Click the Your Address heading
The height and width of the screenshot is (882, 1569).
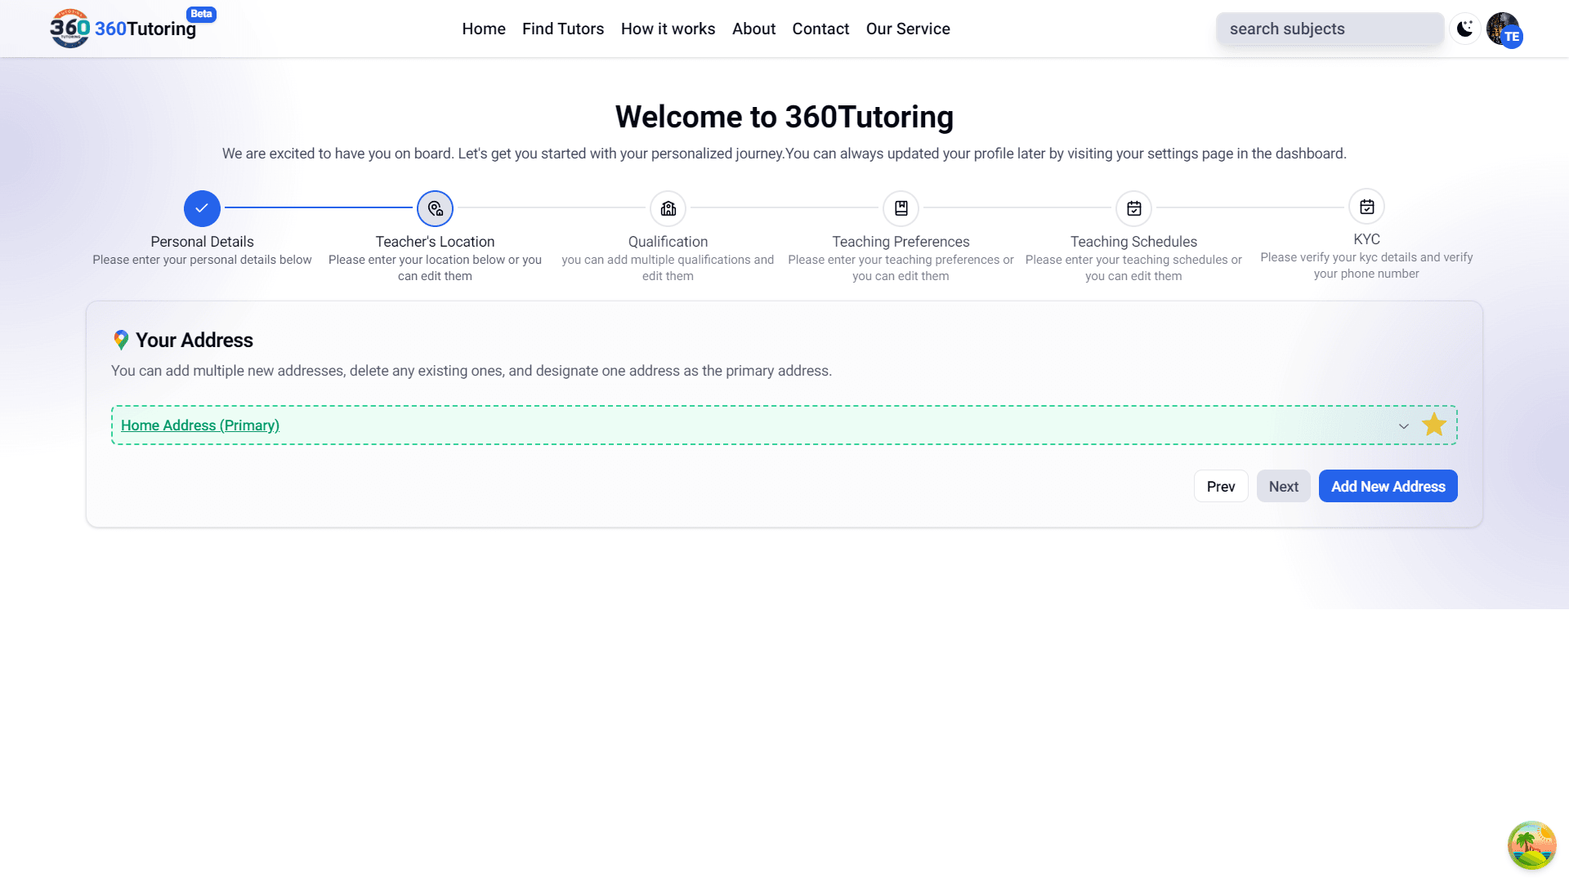[194, 340]
